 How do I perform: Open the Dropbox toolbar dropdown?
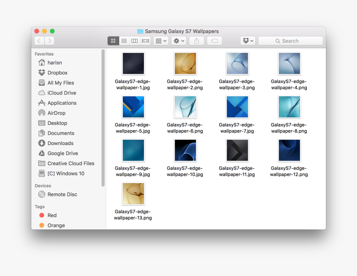[x=248, y=41]
